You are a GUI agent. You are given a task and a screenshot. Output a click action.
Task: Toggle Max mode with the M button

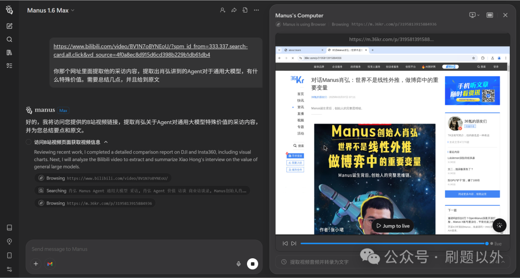point(50,264)
